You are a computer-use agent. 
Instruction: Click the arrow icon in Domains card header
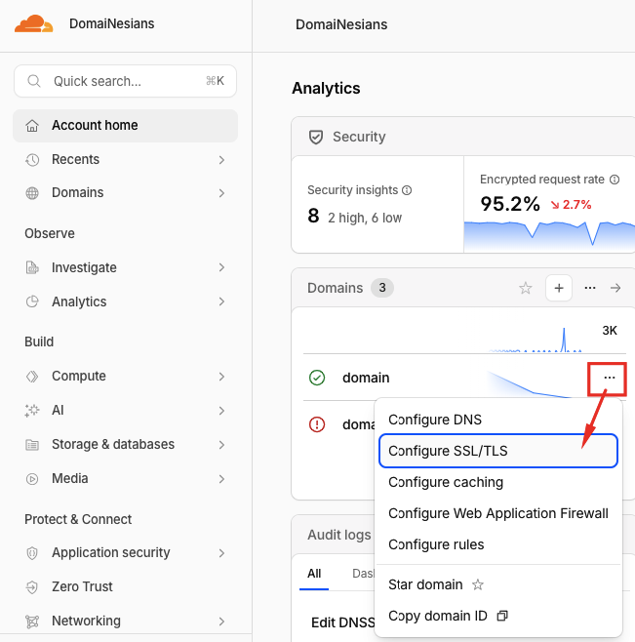(x=615, y=288)
